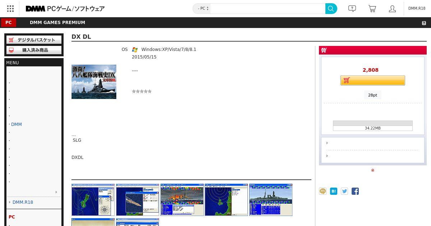The width and height of the screenshot is (431, 226).
Task: Open the 購入済み商品 button
Action: pos(34,50)
